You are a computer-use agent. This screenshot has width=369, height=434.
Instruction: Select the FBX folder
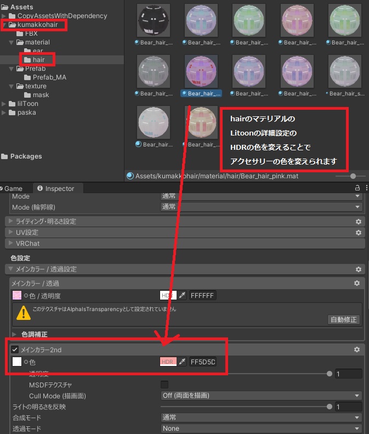pyautogui.click(x=27, y=33)
